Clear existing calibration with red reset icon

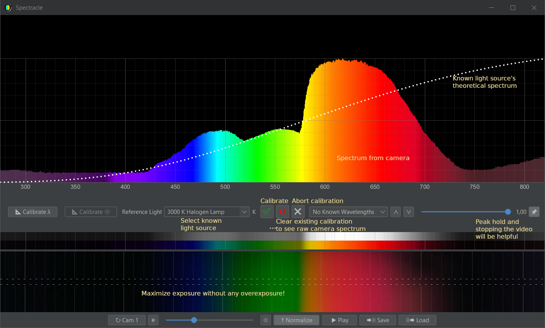[x=283, y=212]
